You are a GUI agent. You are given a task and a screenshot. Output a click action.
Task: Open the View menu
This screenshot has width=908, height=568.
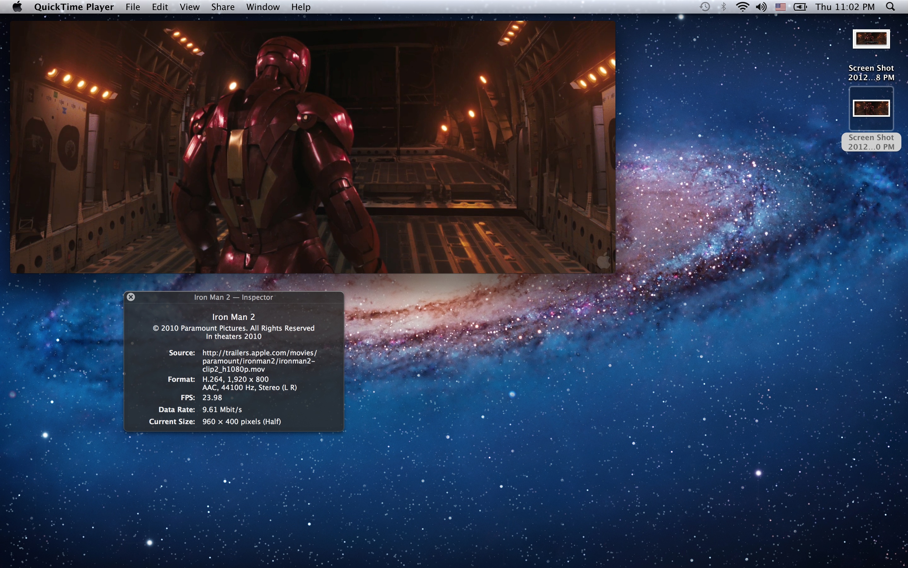point(189,7)
